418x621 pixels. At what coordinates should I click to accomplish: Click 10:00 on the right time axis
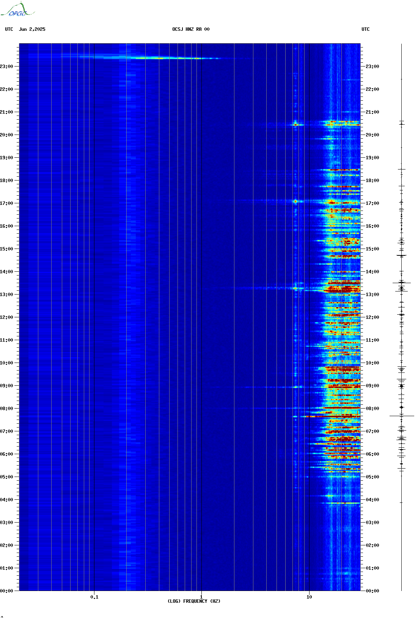click(x=372, y=363)
